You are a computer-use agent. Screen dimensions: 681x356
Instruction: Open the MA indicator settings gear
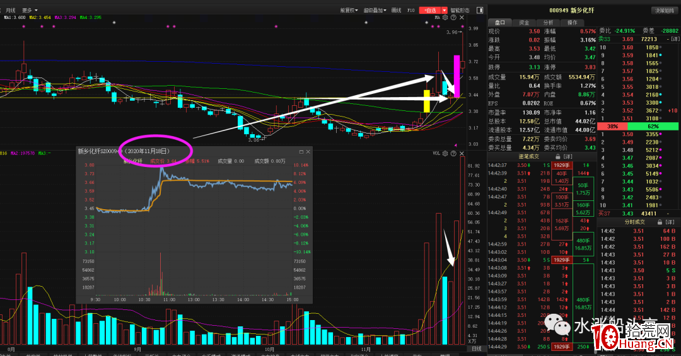point(445,18)
